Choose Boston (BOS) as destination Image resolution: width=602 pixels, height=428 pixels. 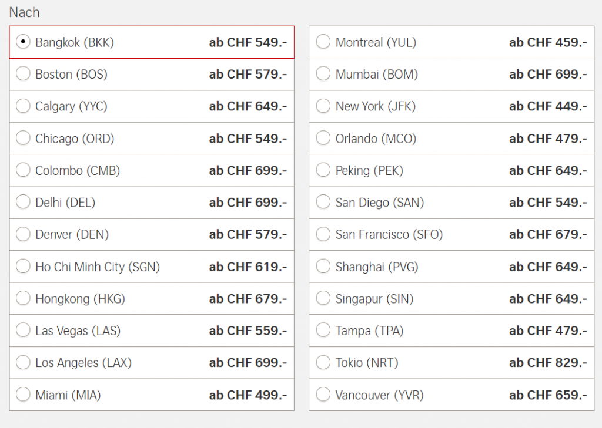pos(23,74)
